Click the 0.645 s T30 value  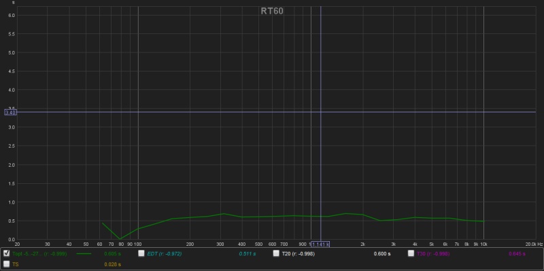point(517,253)
